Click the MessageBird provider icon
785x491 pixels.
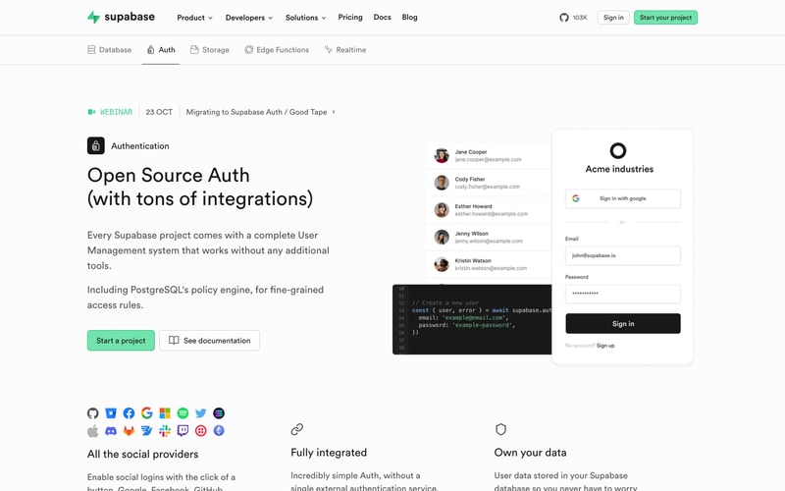pyautogui.click(x=146, y=431)
